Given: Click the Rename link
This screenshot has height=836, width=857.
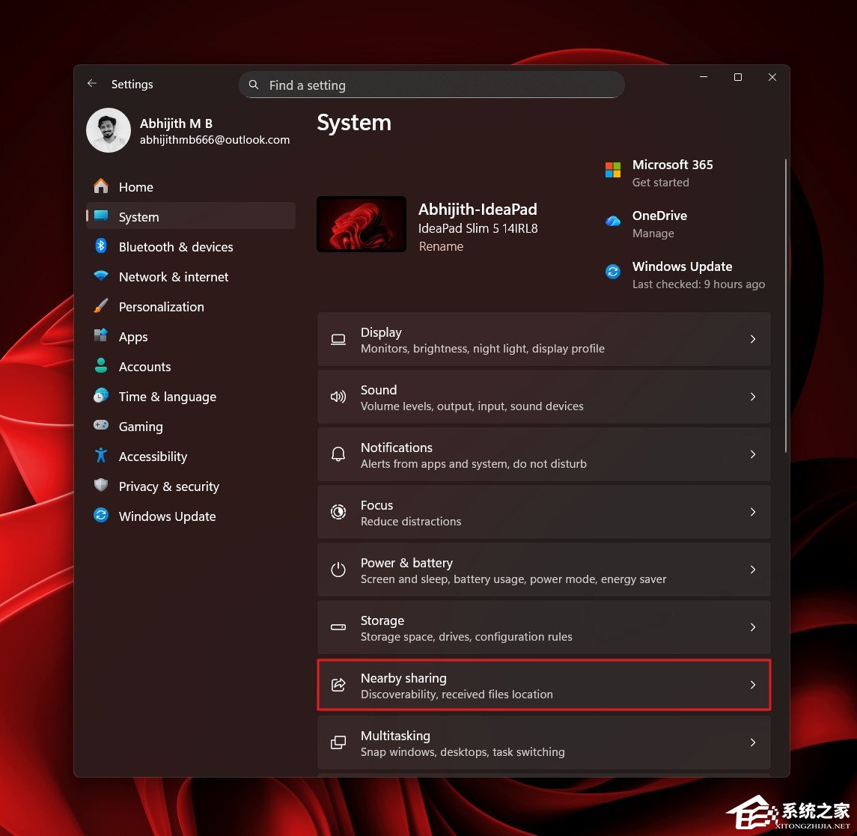Looking at the screenshot, I should (x=441, y=246).
